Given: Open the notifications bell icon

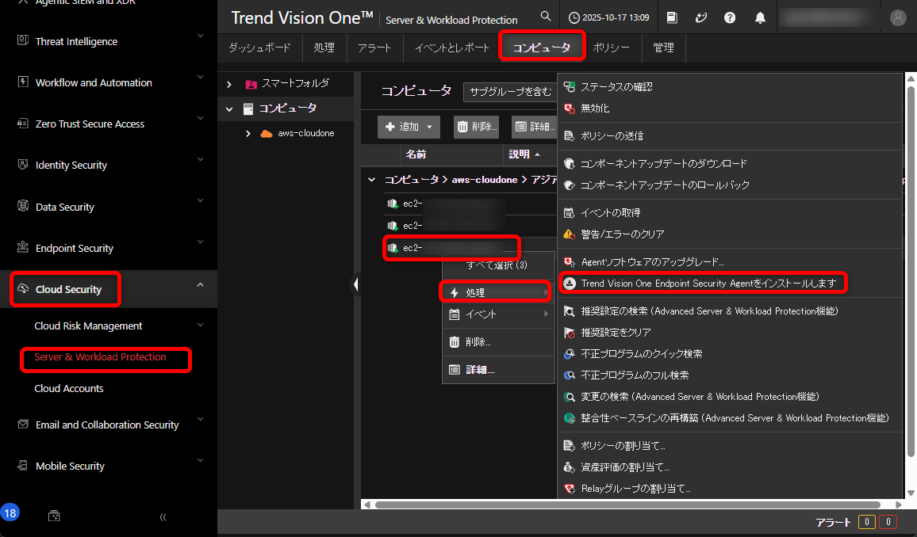Looking at the screenshot, I should pos(760,17).
